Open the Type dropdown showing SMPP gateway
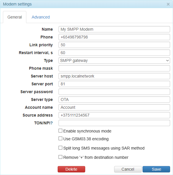The width and height of the screenshot is (173, 175). 114,60
